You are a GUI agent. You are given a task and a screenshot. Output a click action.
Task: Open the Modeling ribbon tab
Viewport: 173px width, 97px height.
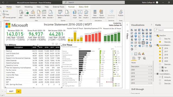pyautogui.click(x=28, y=7)
